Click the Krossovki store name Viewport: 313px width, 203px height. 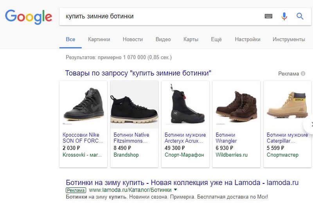point(82,155)
